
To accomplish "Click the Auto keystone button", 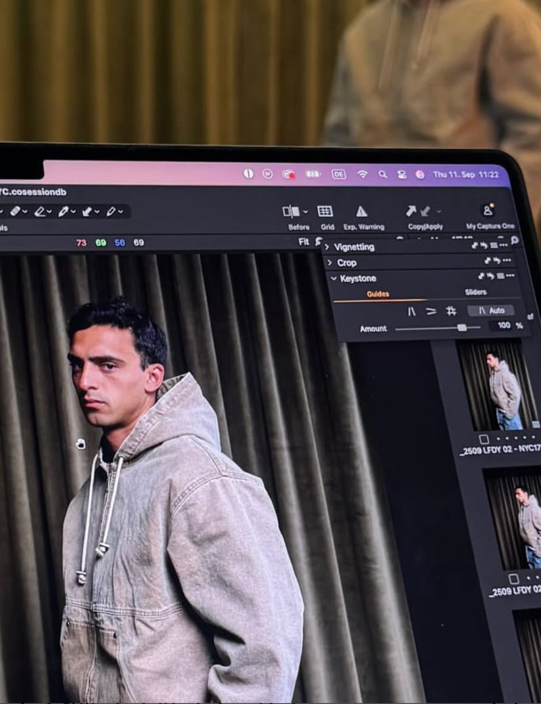I will point(491,311).
